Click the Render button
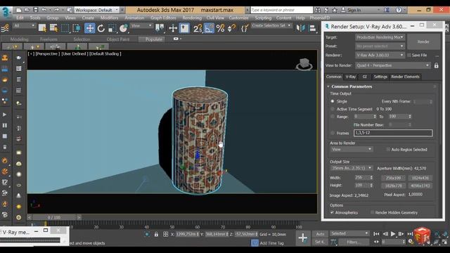This screenshot has height=253, width=450. point(423,42)
